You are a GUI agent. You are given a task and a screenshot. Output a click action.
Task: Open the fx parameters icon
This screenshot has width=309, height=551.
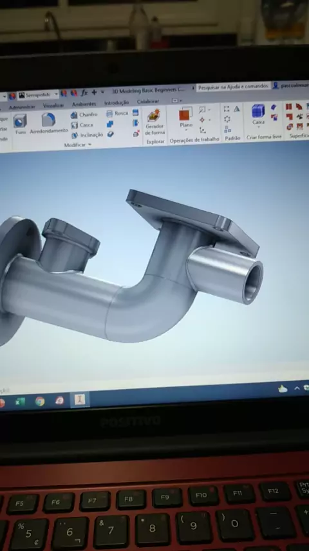(84, 93)
